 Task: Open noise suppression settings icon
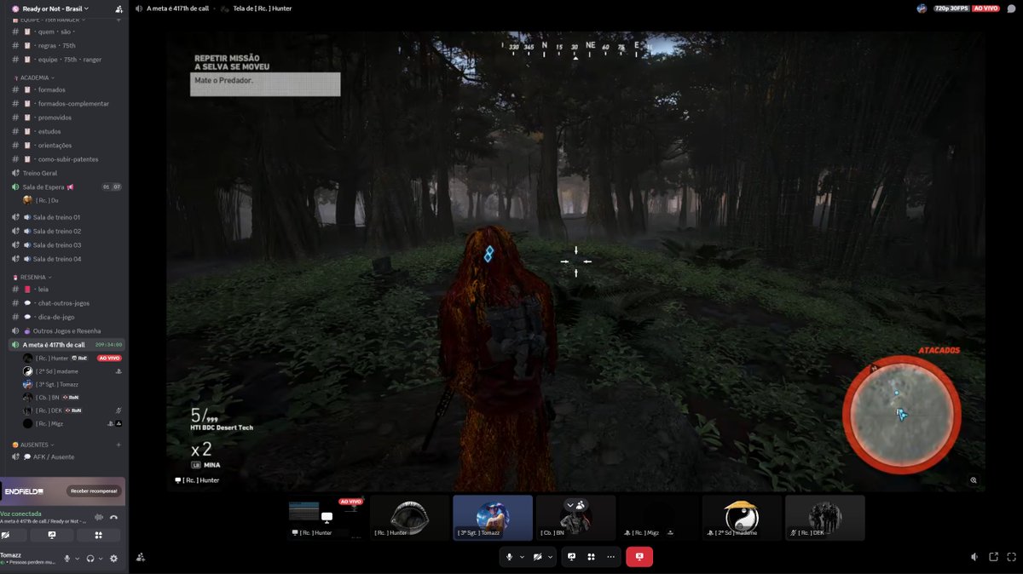pos(98,517)
